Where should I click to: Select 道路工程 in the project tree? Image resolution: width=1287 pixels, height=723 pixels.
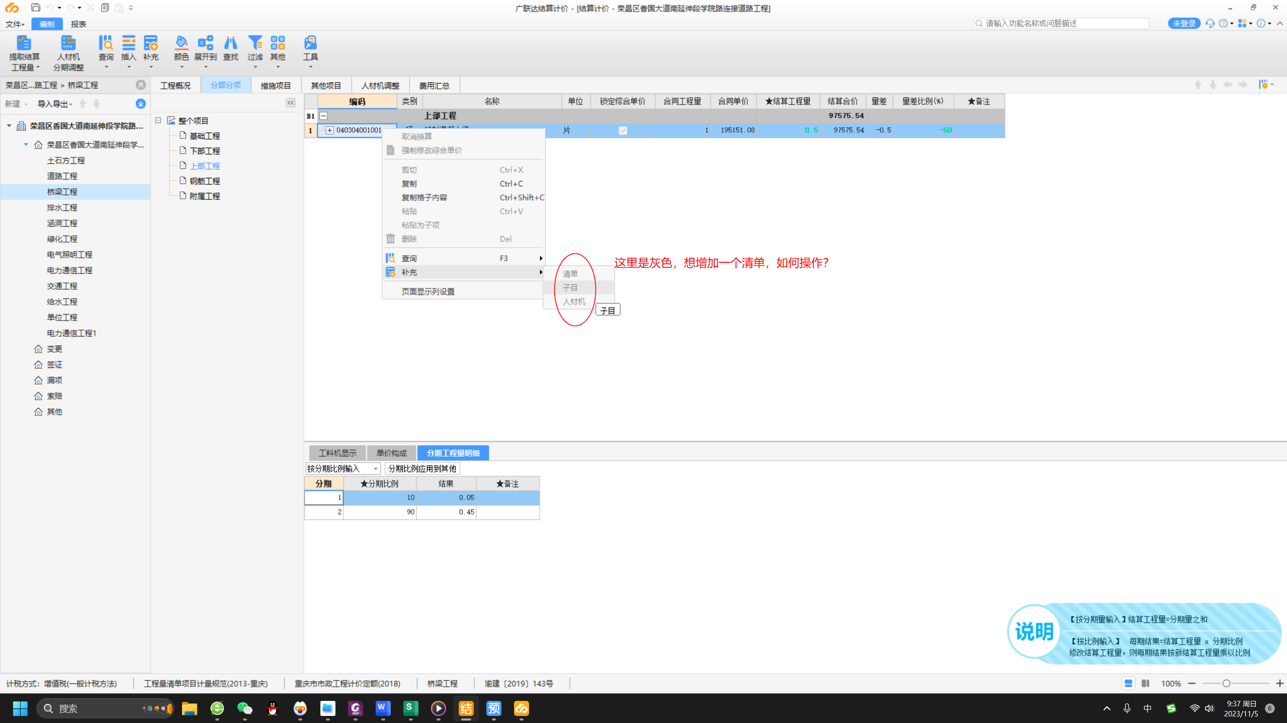(62, 176)
